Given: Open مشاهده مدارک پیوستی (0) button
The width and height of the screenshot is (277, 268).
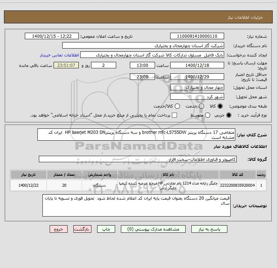Looking at the screenshot, I should (x=153, y=229).
